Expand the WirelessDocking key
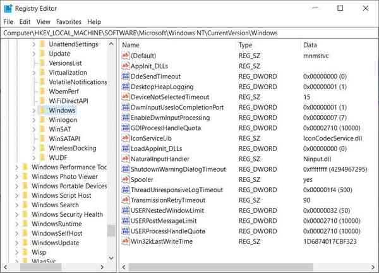This screenshot has height=273, width=379. click(x=34, y=149)
